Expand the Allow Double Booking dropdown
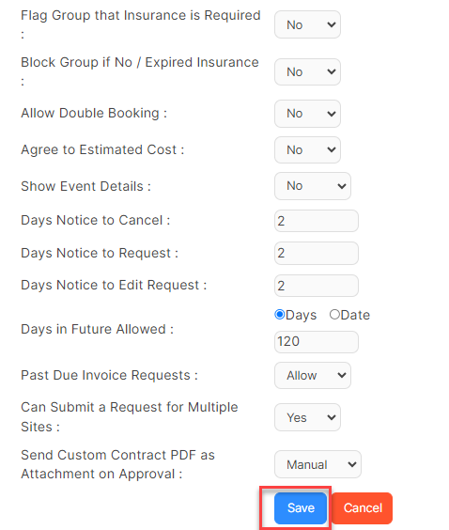 click(x=307, y=114)
